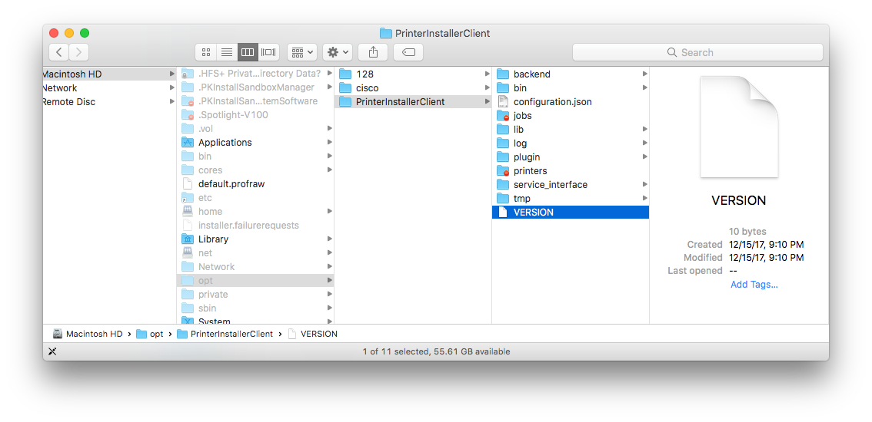
Task: Click in the Search field
Action: tap(697, 52)
